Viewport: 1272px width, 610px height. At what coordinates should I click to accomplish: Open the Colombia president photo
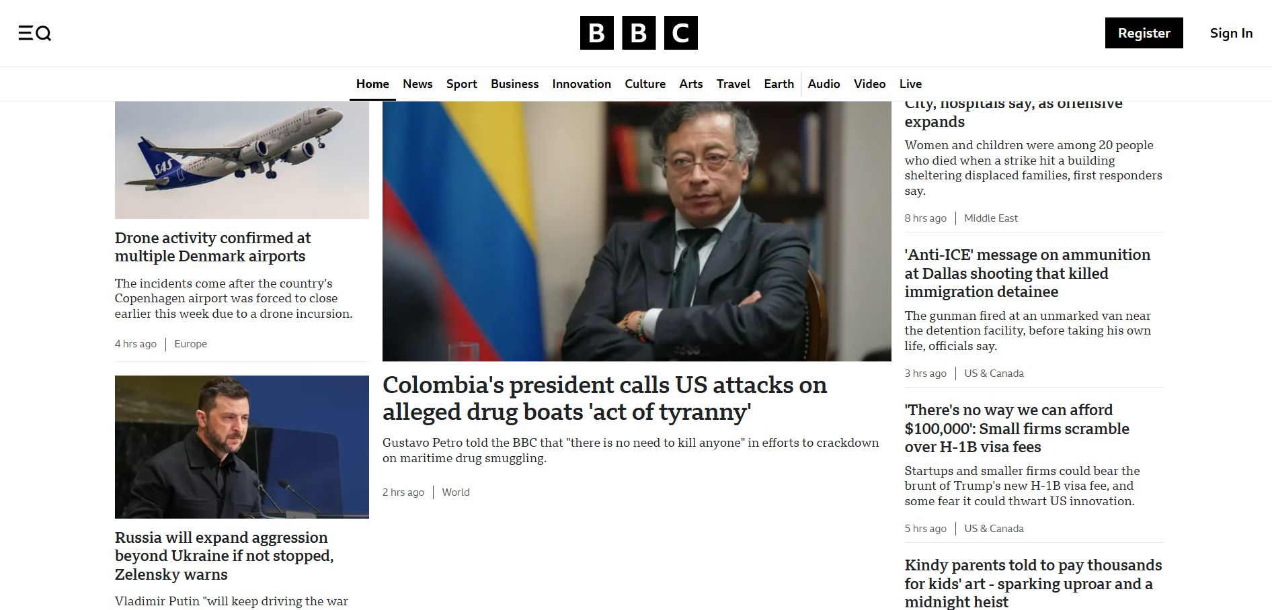(637, 231)
